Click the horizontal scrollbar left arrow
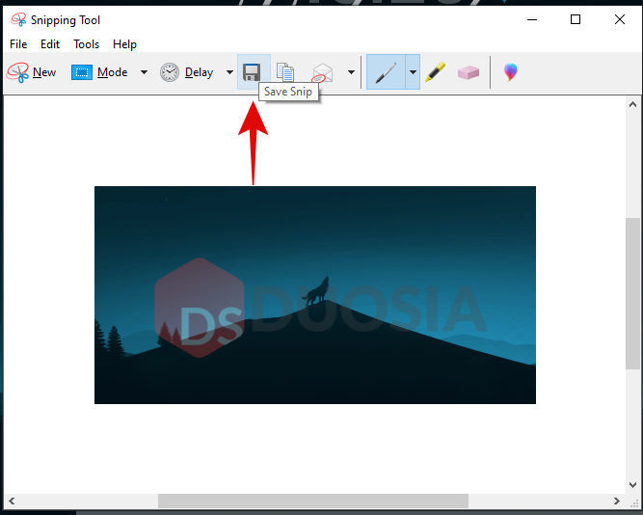Screen dimensions: 643x515 pos(12,501)
